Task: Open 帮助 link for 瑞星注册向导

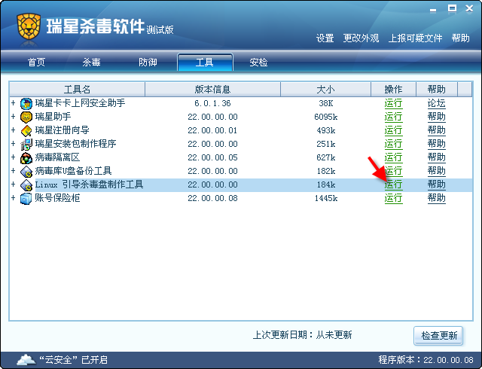Action: click(x=436, y=130)
